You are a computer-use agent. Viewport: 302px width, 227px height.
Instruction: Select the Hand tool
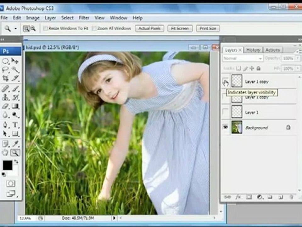pyautogui.click(x=6, y=153)
